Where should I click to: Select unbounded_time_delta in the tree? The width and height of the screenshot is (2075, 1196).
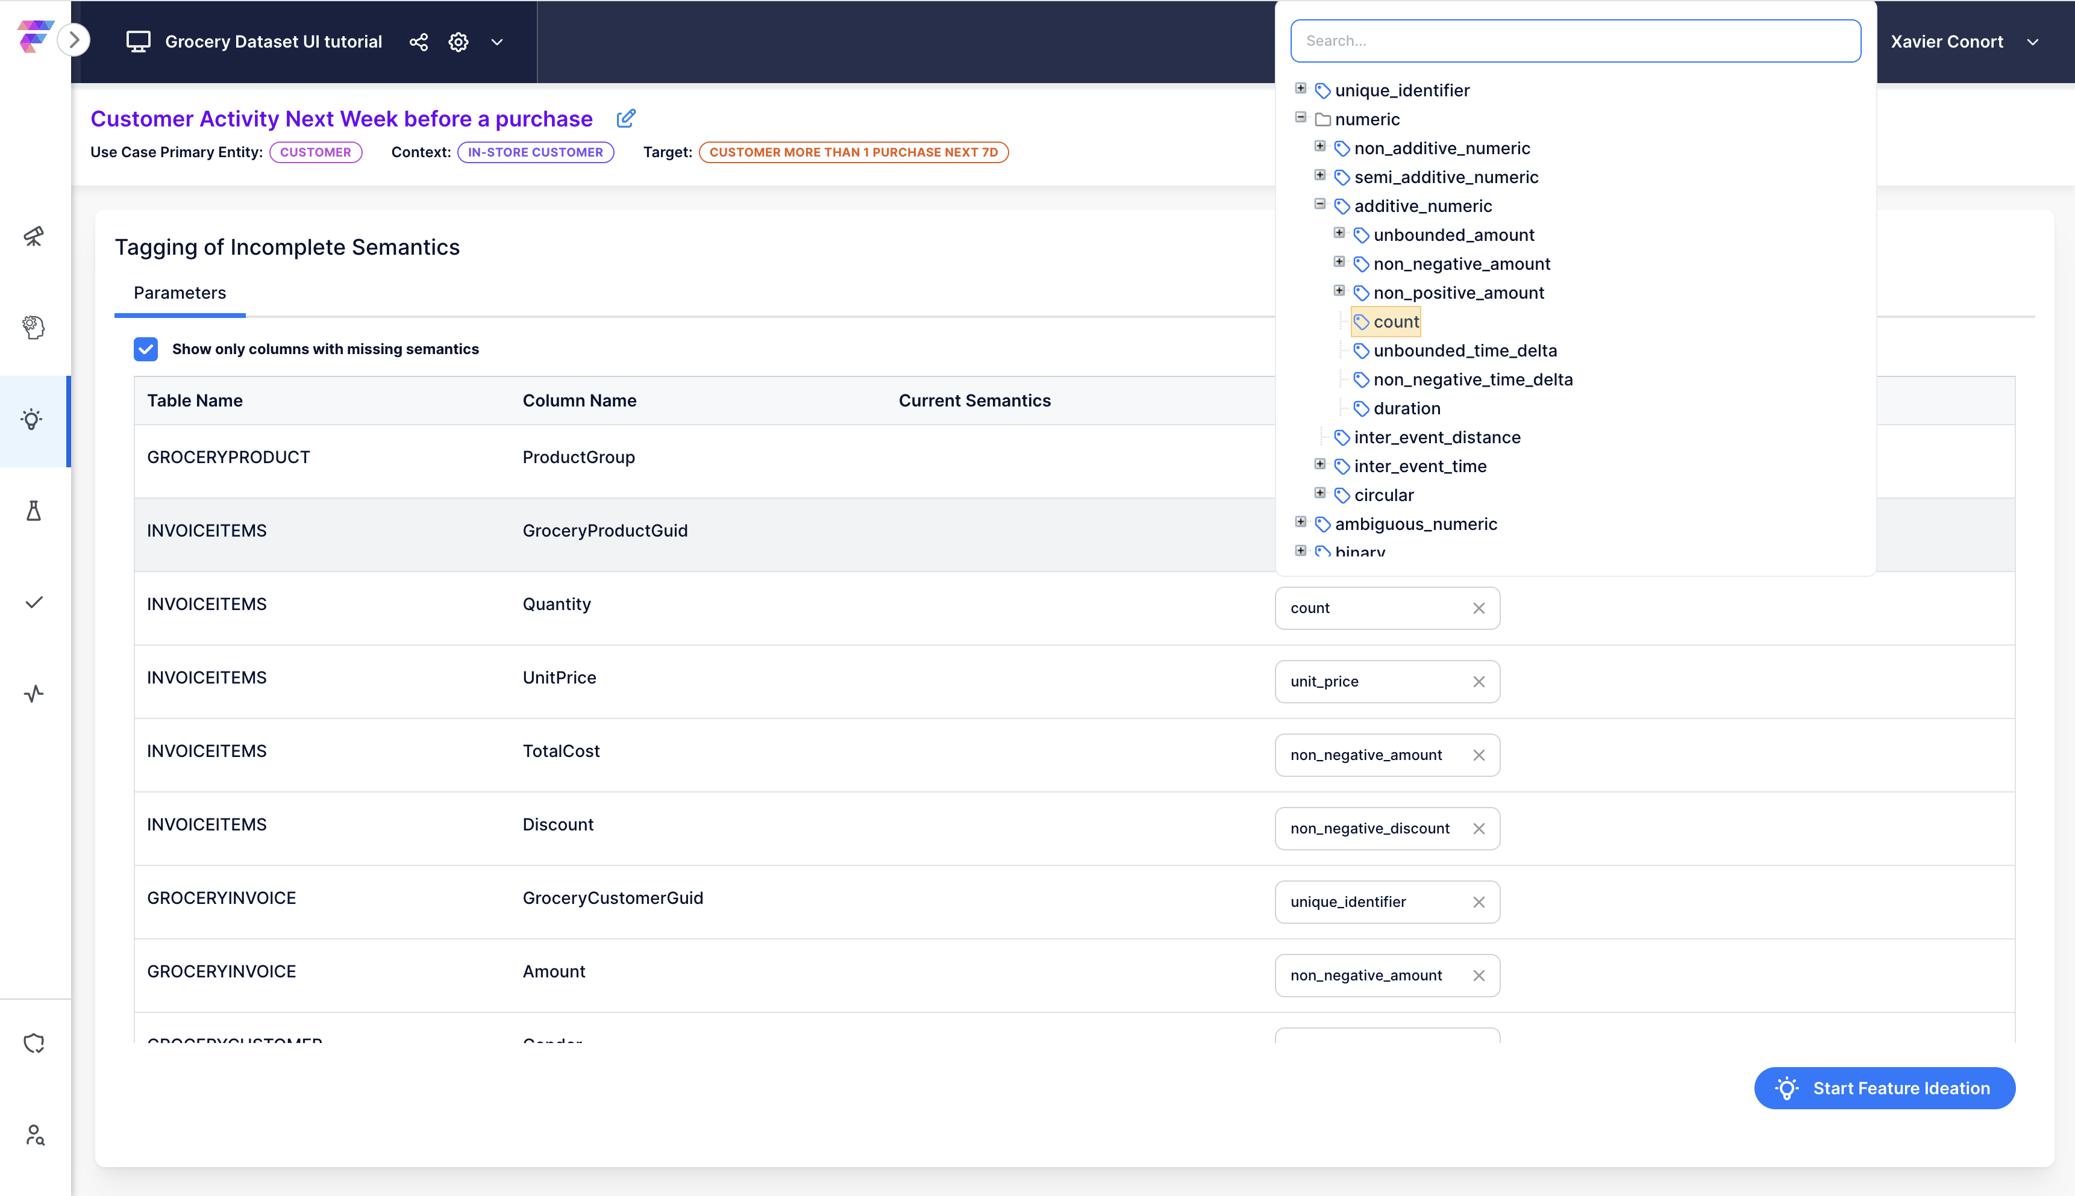click(x=1465, y=350)
